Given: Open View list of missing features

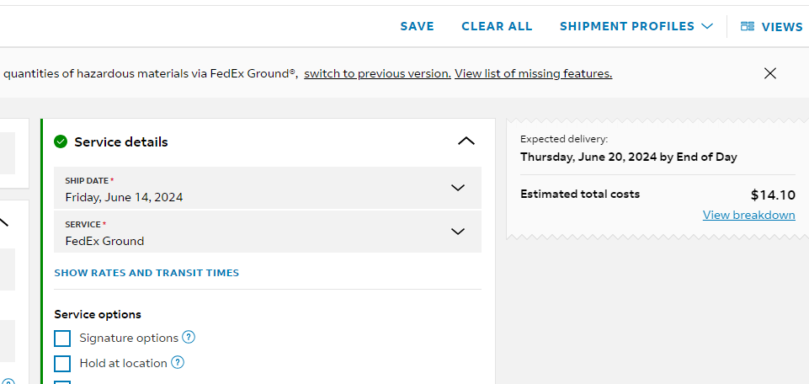Looking at the screenshot, I should click(x=534, y=73).
